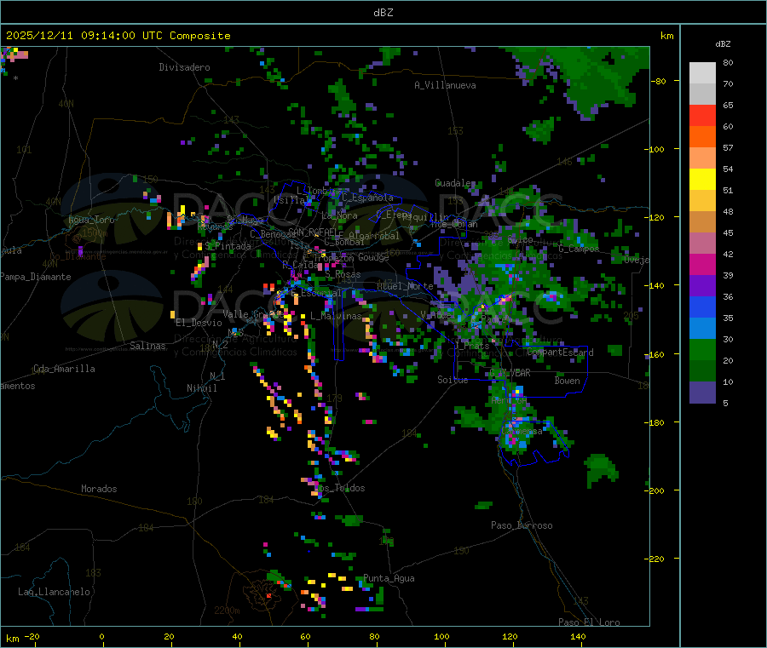Click the El_Desvio label

pos(199,323)
